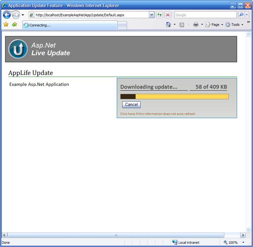Click vertical scrollbar up arrow
253x247 pixels.
(x=248, y=34)
